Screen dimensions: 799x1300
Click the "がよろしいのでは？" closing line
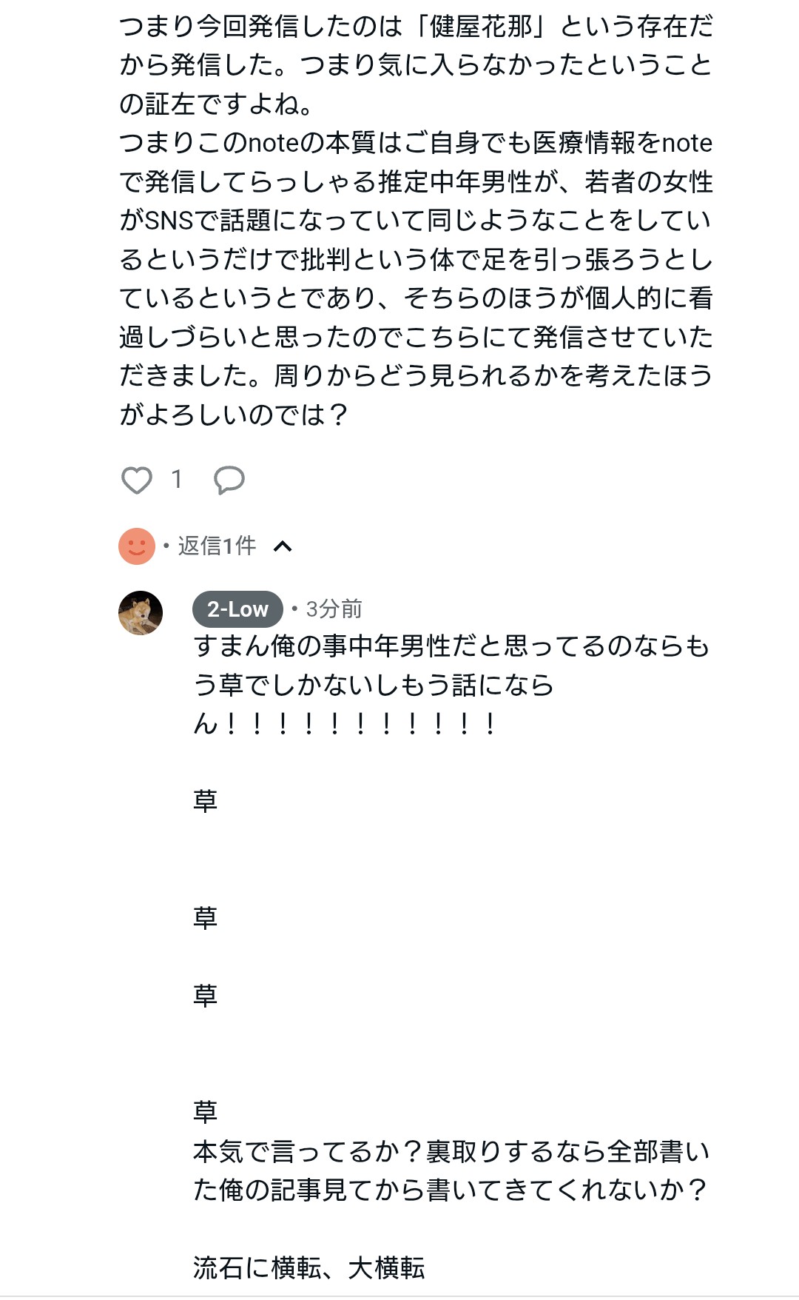(x=234, y=415)
